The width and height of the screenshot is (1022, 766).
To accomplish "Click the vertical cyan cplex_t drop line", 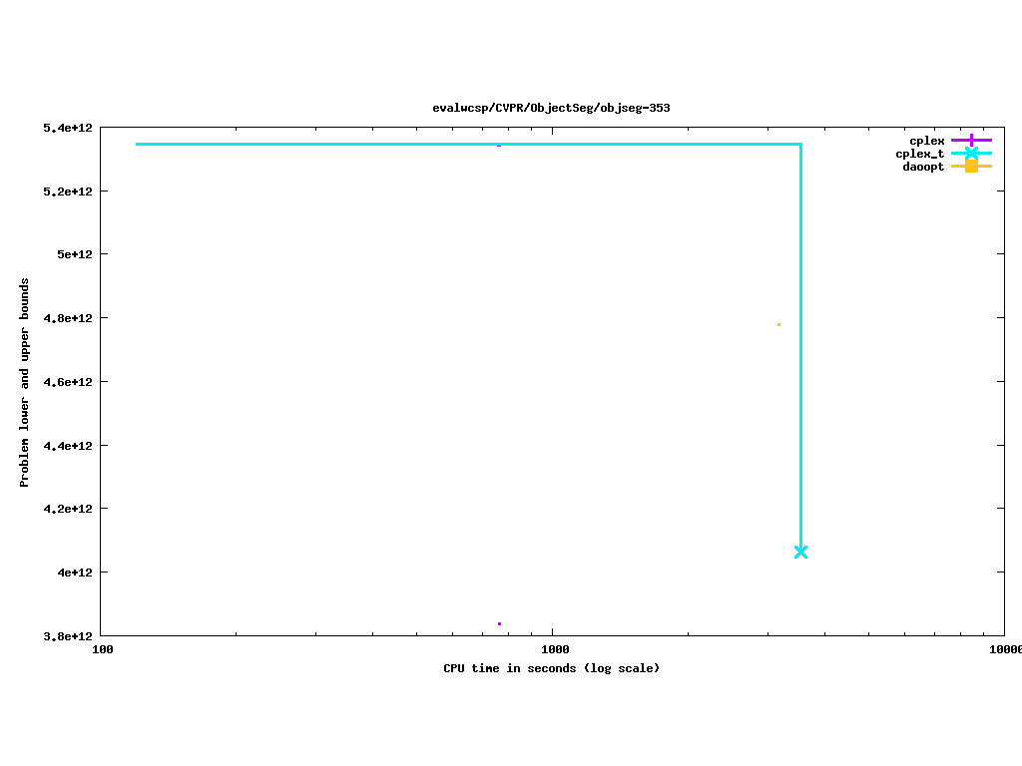I will point(800,349).
